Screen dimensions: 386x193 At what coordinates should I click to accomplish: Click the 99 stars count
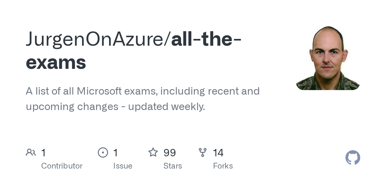(x=170, y=152)
